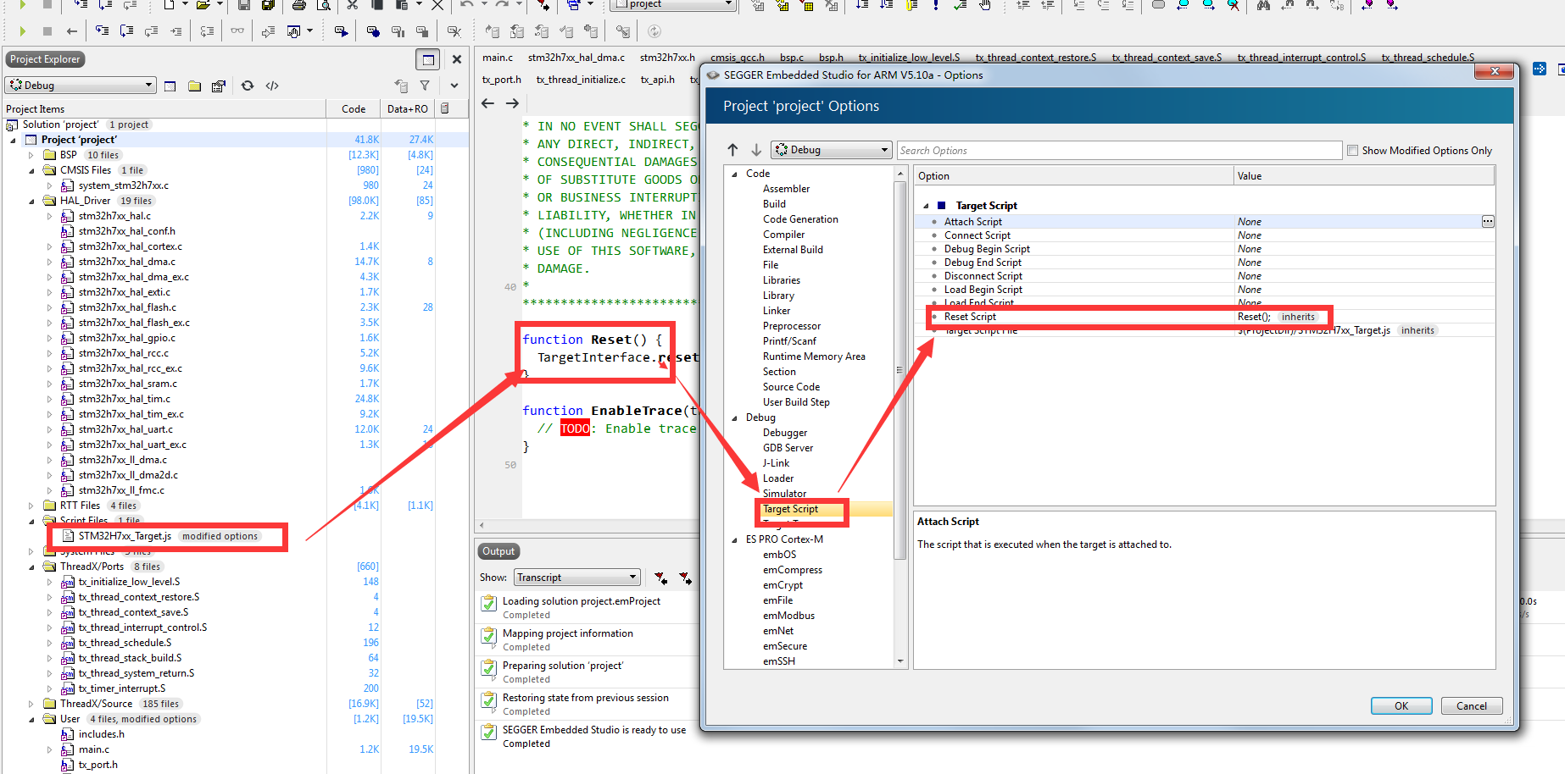Expand the RTT Files folder
Image resolution: width=1565 pixels, height=774 pixels.
pos(31,506)
